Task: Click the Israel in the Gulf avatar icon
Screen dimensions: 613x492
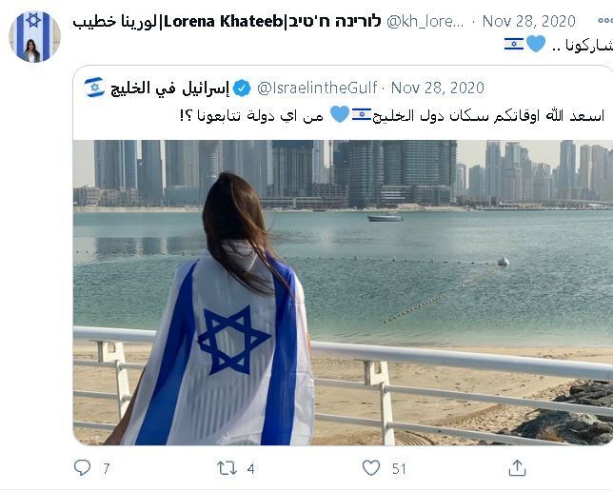Action: [94, 88]
